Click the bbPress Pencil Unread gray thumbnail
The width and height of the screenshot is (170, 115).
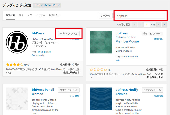click(x=17, y=99)
